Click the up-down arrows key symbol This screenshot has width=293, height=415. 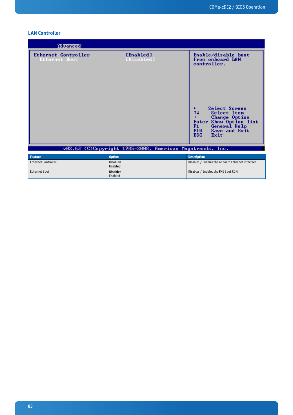[x=197, y=113]
